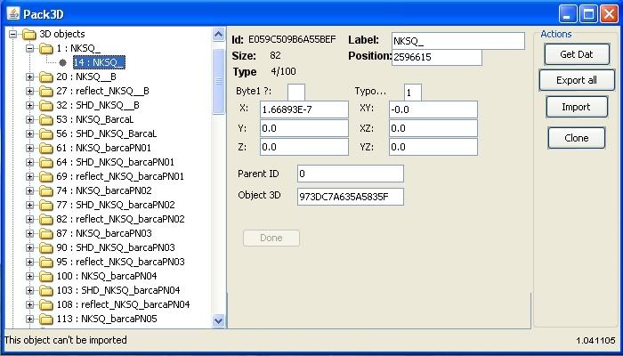The width and height of the screenshot is (623, 356).
Task: Expand the 64 : SHD_NKSQ_barcaPN01 node
Action: [29, 162]
